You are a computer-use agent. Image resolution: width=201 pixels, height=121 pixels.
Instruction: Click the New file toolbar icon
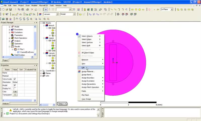point(3,10)
